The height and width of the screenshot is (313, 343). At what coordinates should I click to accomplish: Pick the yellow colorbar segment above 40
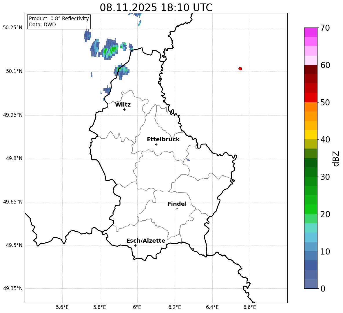coord(311,135)
